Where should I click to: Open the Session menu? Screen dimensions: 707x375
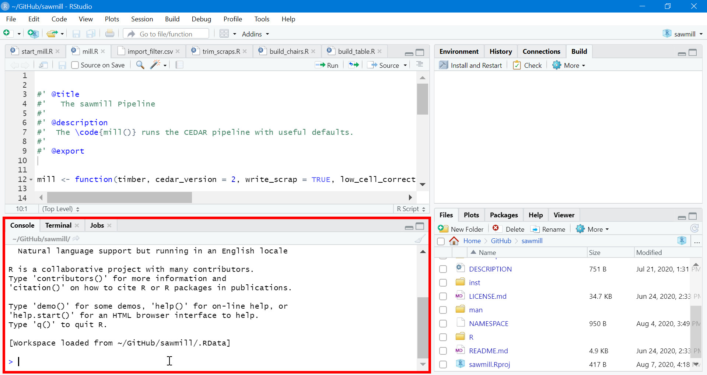coord(142,19)
